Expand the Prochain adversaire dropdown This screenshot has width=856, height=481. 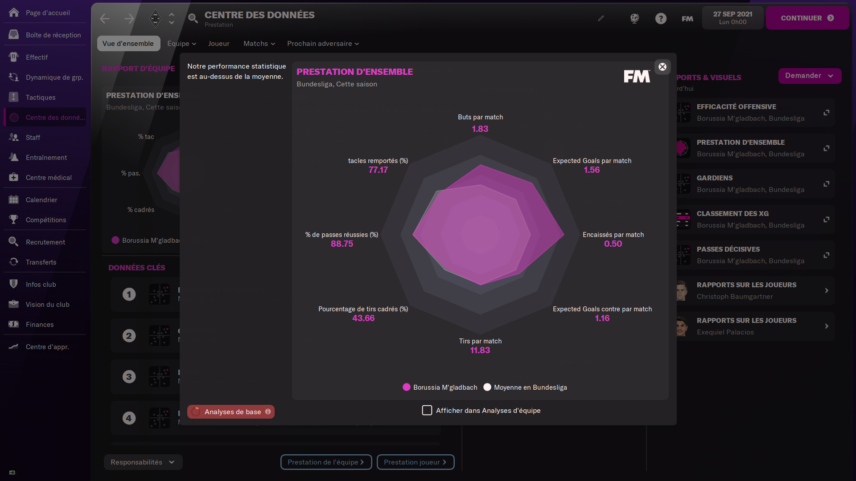323,44
